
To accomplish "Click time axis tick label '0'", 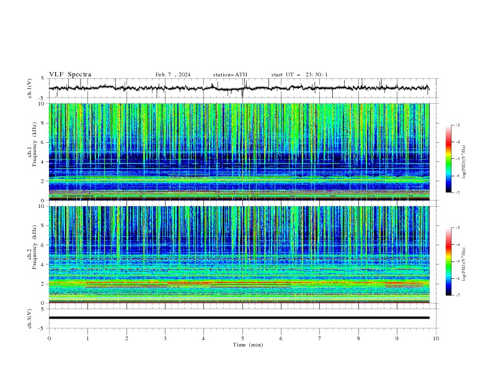I will pos(49,338).
